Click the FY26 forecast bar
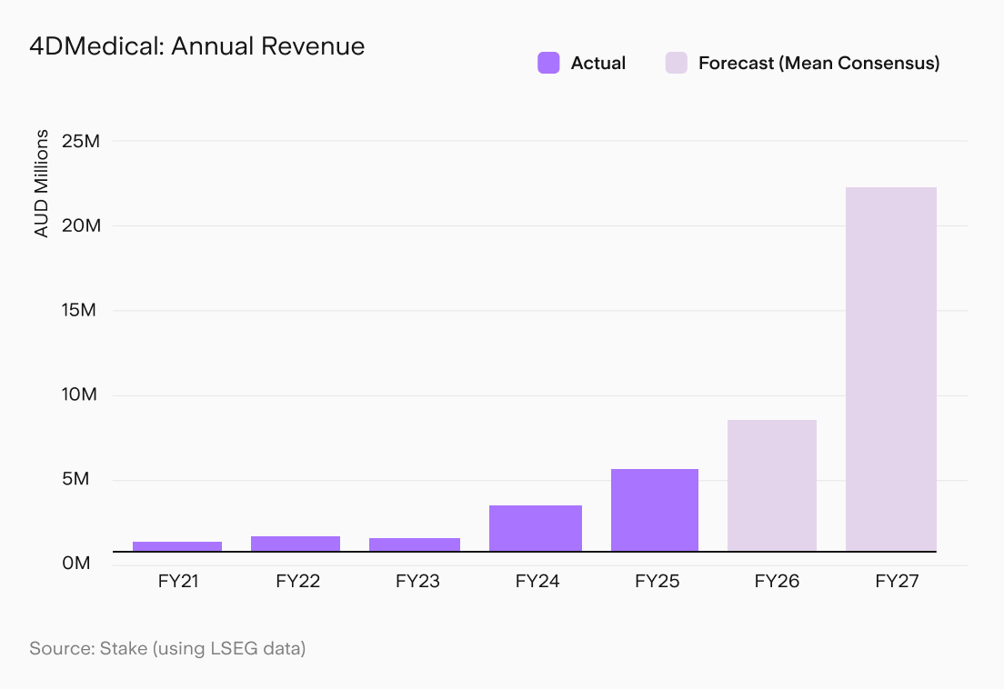 [772, 485]
